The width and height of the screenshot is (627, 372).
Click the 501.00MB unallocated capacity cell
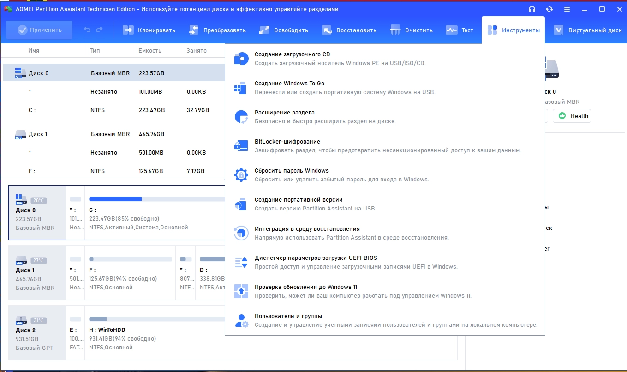(150, 153)
